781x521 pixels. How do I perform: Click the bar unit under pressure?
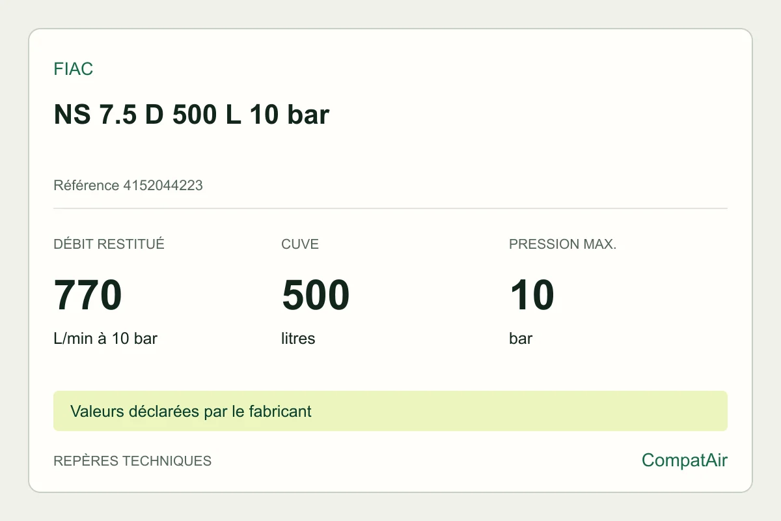521,339
